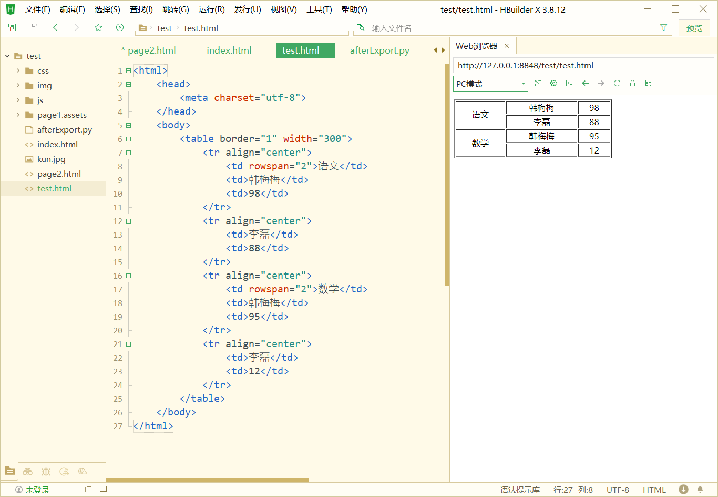
Task: Click 行:27 列:8 cursor position
Action: click(x=573, y=490)
